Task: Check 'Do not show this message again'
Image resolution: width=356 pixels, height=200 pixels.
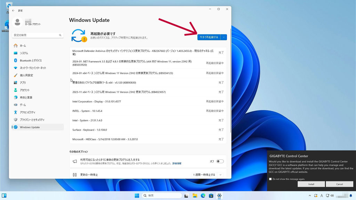Action: [270, 179]
